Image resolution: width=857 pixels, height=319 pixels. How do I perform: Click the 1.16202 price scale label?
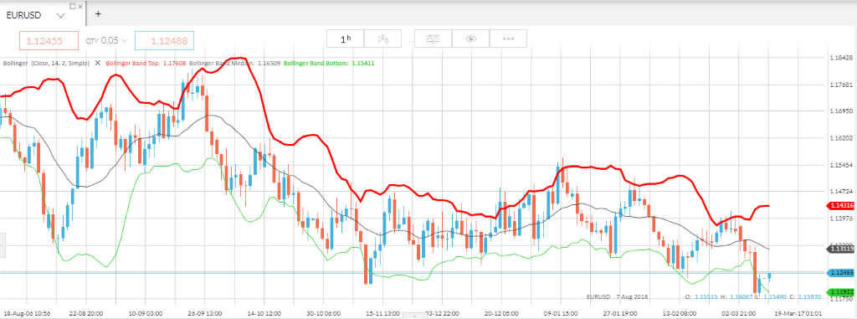click(x=841, y=138)
